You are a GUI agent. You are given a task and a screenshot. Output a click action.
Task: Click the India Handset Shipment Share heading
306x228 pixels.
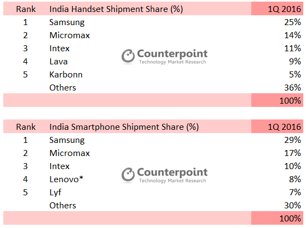coord(116,9)
